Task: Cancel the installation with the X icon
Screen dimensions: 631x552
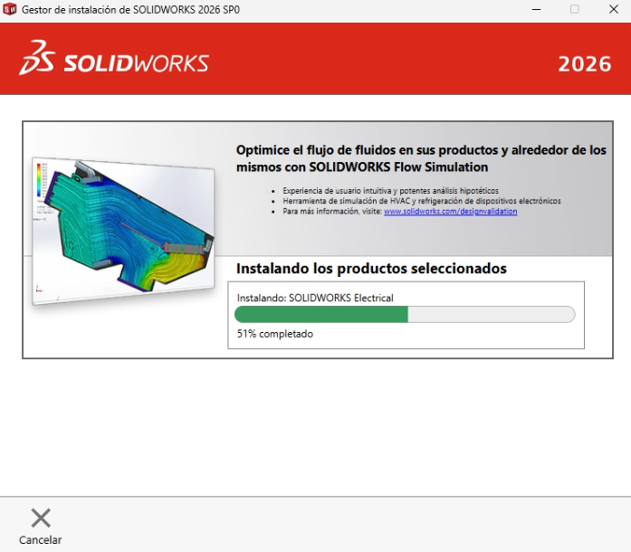Action: [41, 518]
